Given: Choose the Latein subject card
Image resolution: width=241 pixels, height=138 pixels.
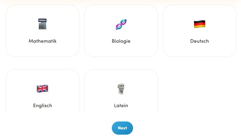Looking at the screenshot, I should click(121, 90).
